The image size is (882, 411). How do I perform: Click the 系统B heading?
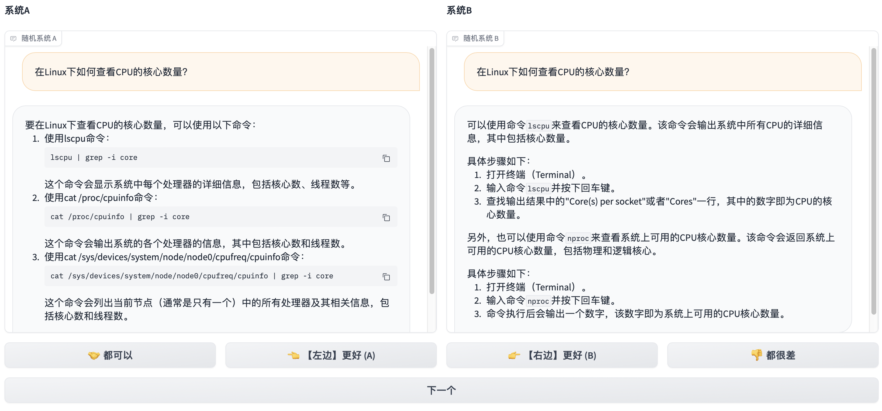coord(459,11)
